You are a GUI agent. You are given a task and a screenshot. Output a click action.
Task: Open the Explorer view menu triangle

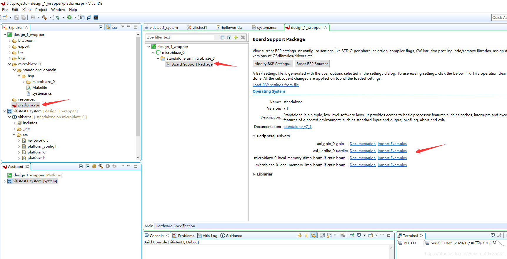pyautogui.click(x=123, y=27)
